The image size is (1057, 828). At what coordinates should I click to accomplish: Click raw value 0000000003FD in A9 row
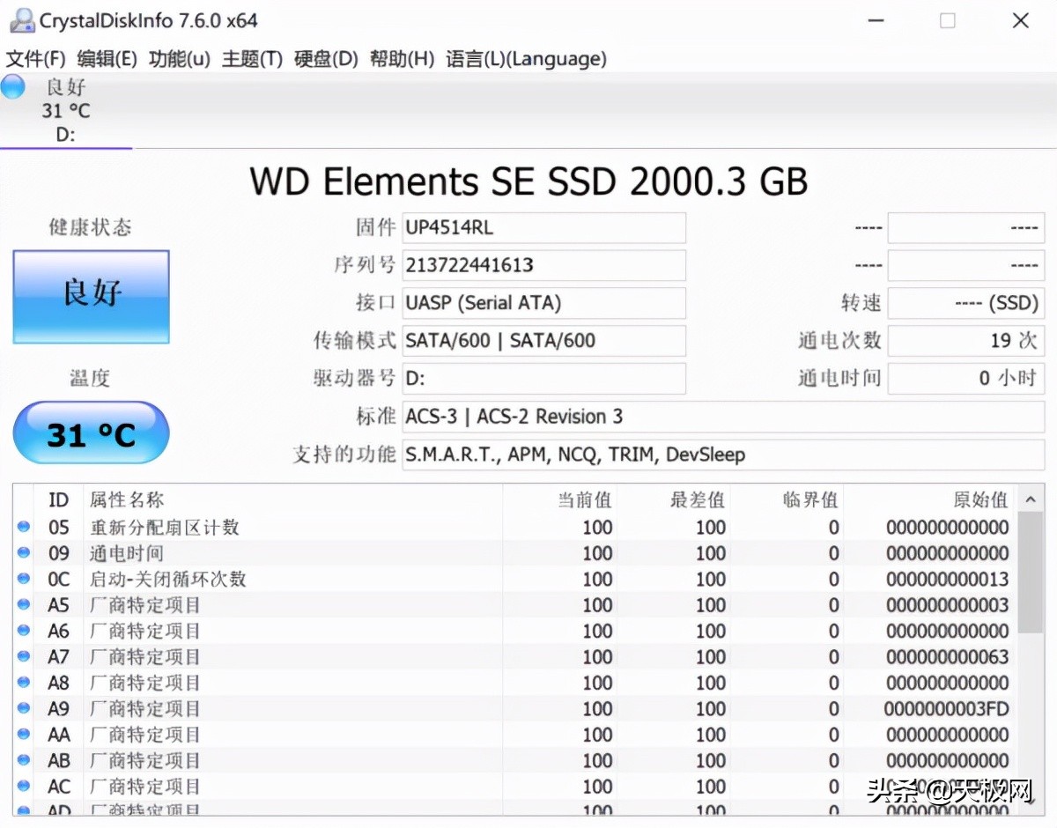947,708
